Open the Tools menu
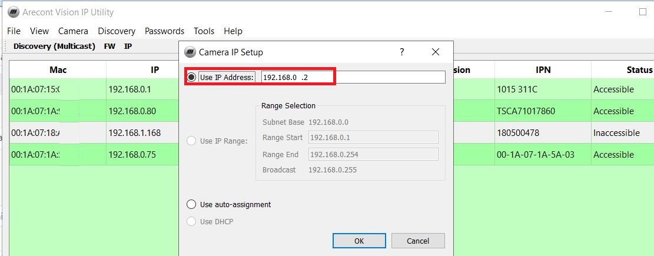 204,31
